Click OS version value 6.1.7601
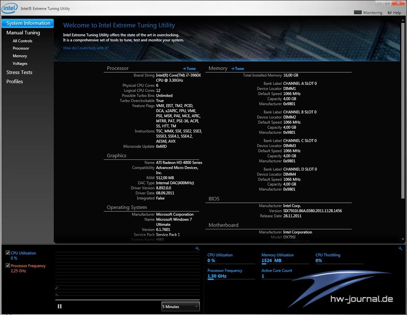The width and height of the screenshot is (407, 315). (x=163, y=230)
